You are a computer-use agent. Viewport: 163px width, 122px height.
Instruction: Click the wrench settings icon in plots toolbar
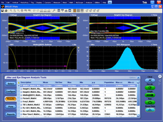(x=54, y=11)
